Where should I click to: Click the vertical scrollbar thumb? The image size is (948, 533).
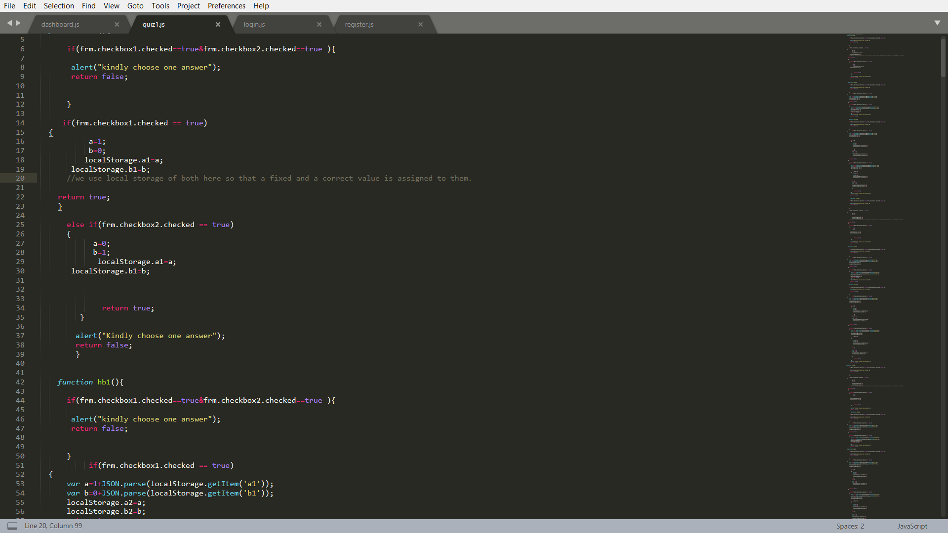coord(943,58)
